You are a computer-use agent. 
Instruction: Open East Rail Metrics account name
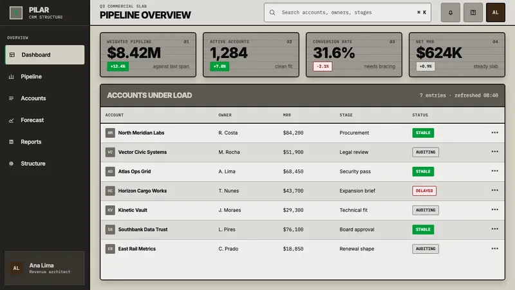click(137, 249)
